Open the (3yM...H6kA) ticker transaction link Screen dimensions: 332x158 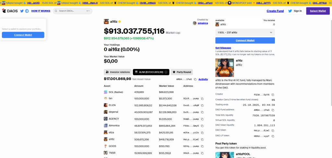pyautogui.click(x=148, y=3)
